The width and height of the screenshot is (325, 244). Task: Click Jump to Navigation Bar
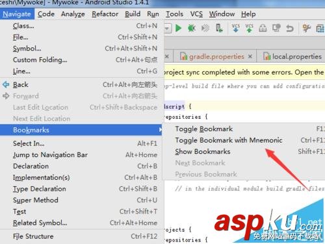[81, 154]
